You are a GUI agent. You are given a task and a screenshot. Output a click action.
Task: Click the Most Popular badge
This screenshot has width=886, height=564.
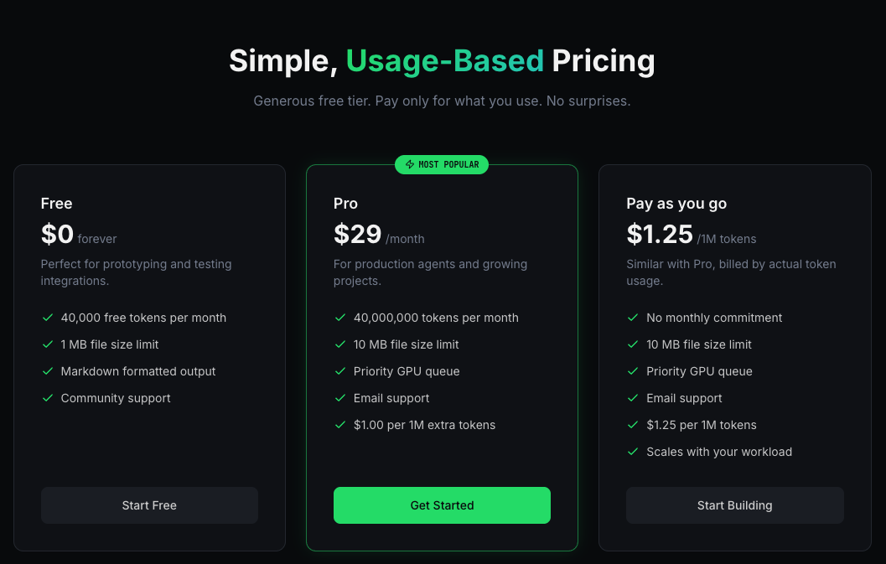pos(442,164)
